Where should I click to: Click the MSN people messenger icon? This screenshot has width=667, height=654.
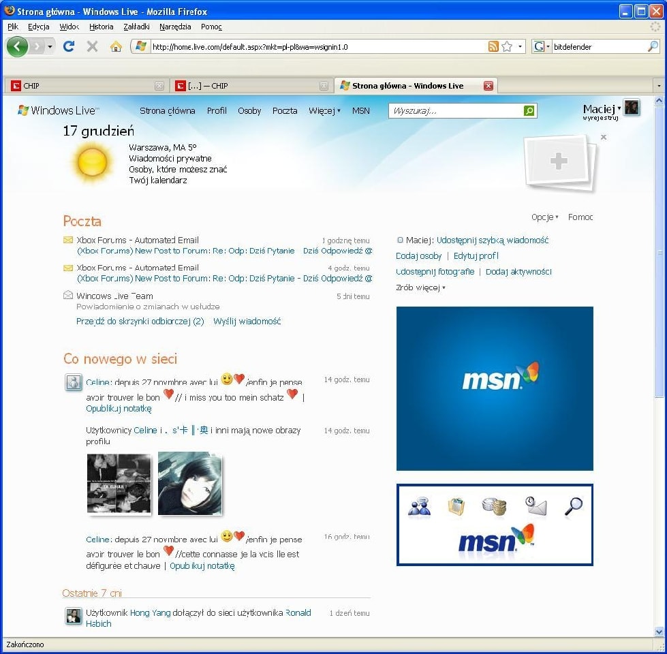coord(420,506)
